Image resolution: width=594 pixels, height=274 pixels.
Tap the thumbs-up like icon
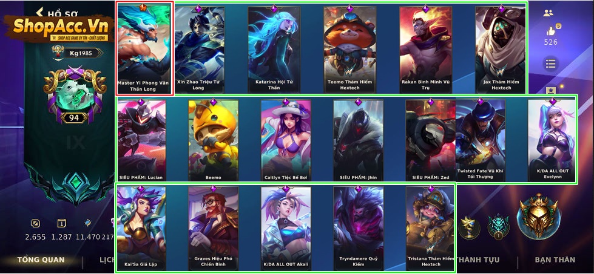[x=551, y=31]
